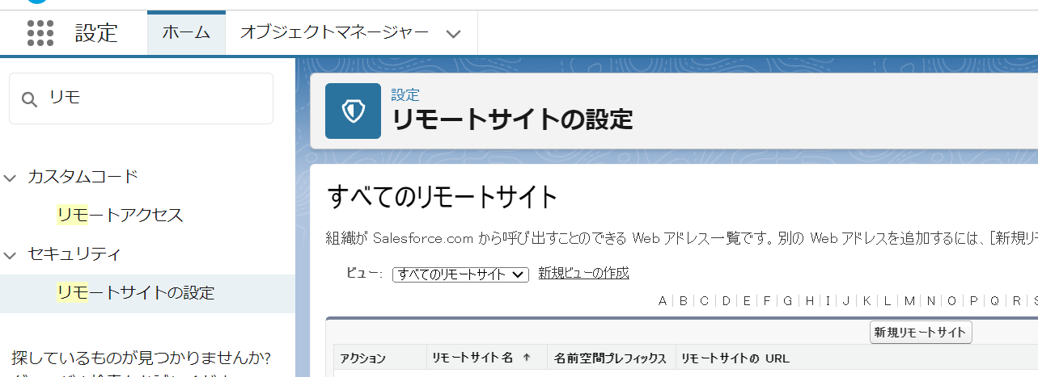Viewport: 1038px width, 377px height.
Task: Filter list by letter C
Action: [x=705, y=301]
